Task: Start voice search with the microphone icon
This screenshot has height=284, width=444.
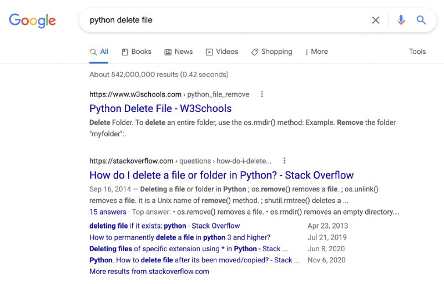Action: pyautogui.click(x=401, y=20)
